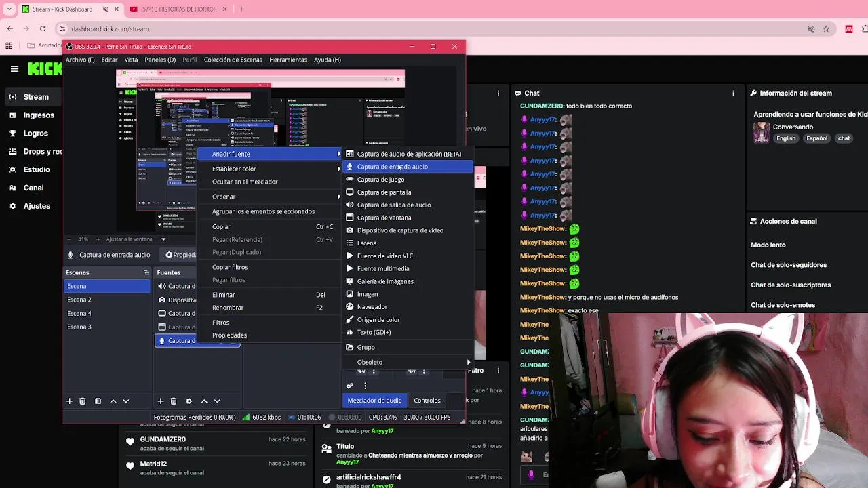Open Herramientas menu in OBS
The image size is (868, 488).
[x=288, y=60]
